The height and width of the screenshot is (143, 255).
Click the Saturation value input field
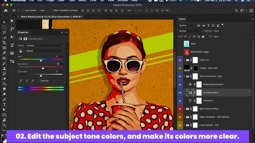click(x=60, y=64)
